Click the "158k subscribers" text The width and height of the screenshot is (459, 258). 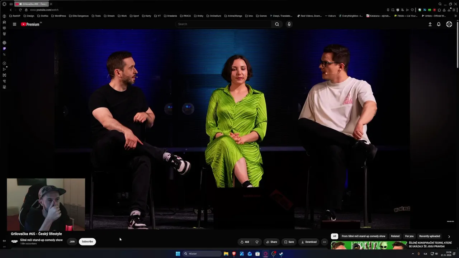[28, 244]
